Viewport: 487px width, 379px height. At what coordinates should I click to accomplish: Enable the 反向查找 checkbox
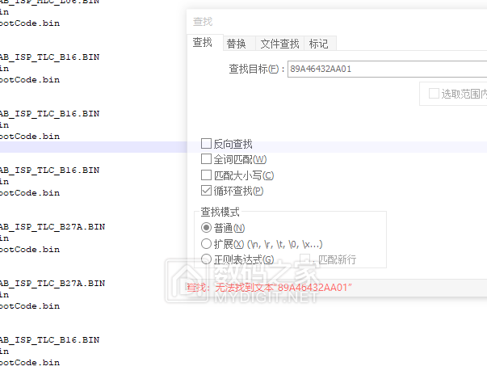tap(207, 144)
